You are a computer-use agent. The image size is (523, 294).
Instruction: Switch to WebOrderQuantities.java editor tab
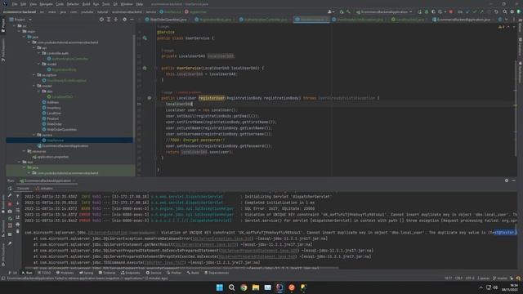click(x=168, y=20)
